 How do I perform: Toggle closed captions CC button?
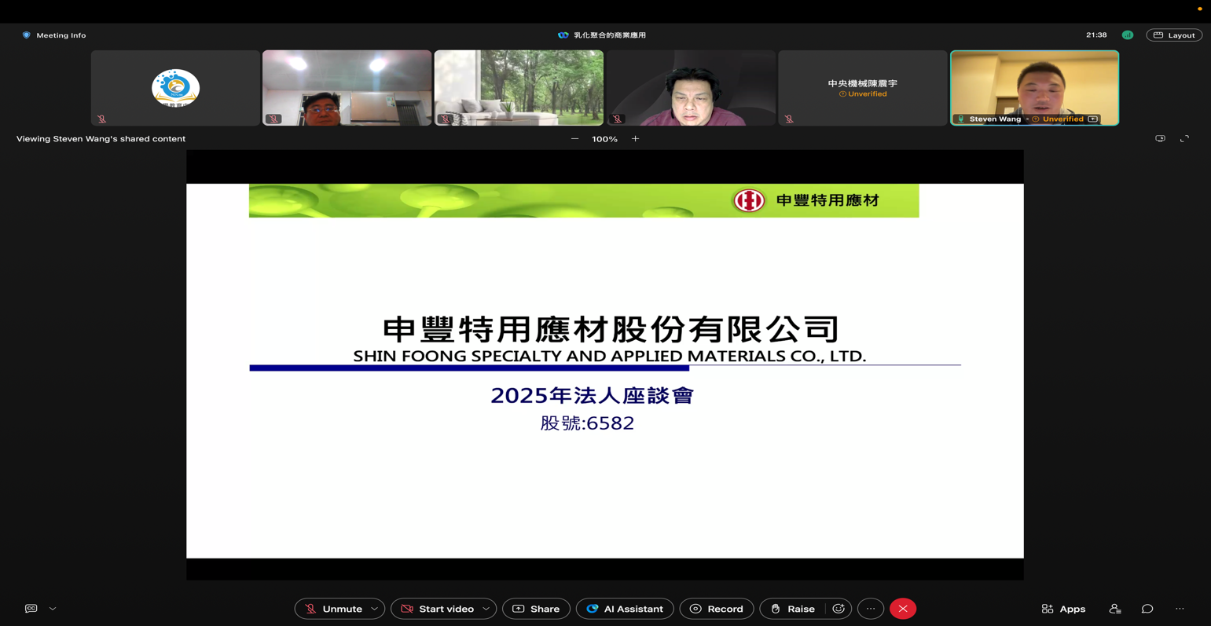(31, 609)
